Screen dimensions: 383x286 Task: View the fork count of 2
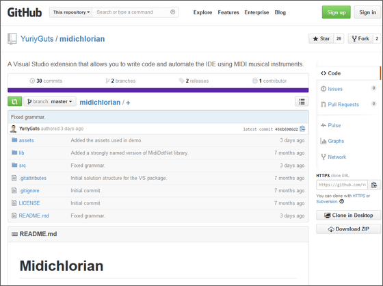[377, 38]
